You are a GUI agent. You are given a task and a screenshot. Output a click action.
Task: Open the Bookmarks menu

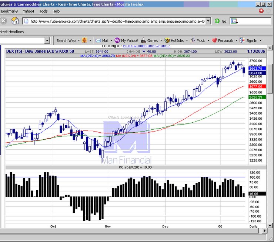[9, 11]
